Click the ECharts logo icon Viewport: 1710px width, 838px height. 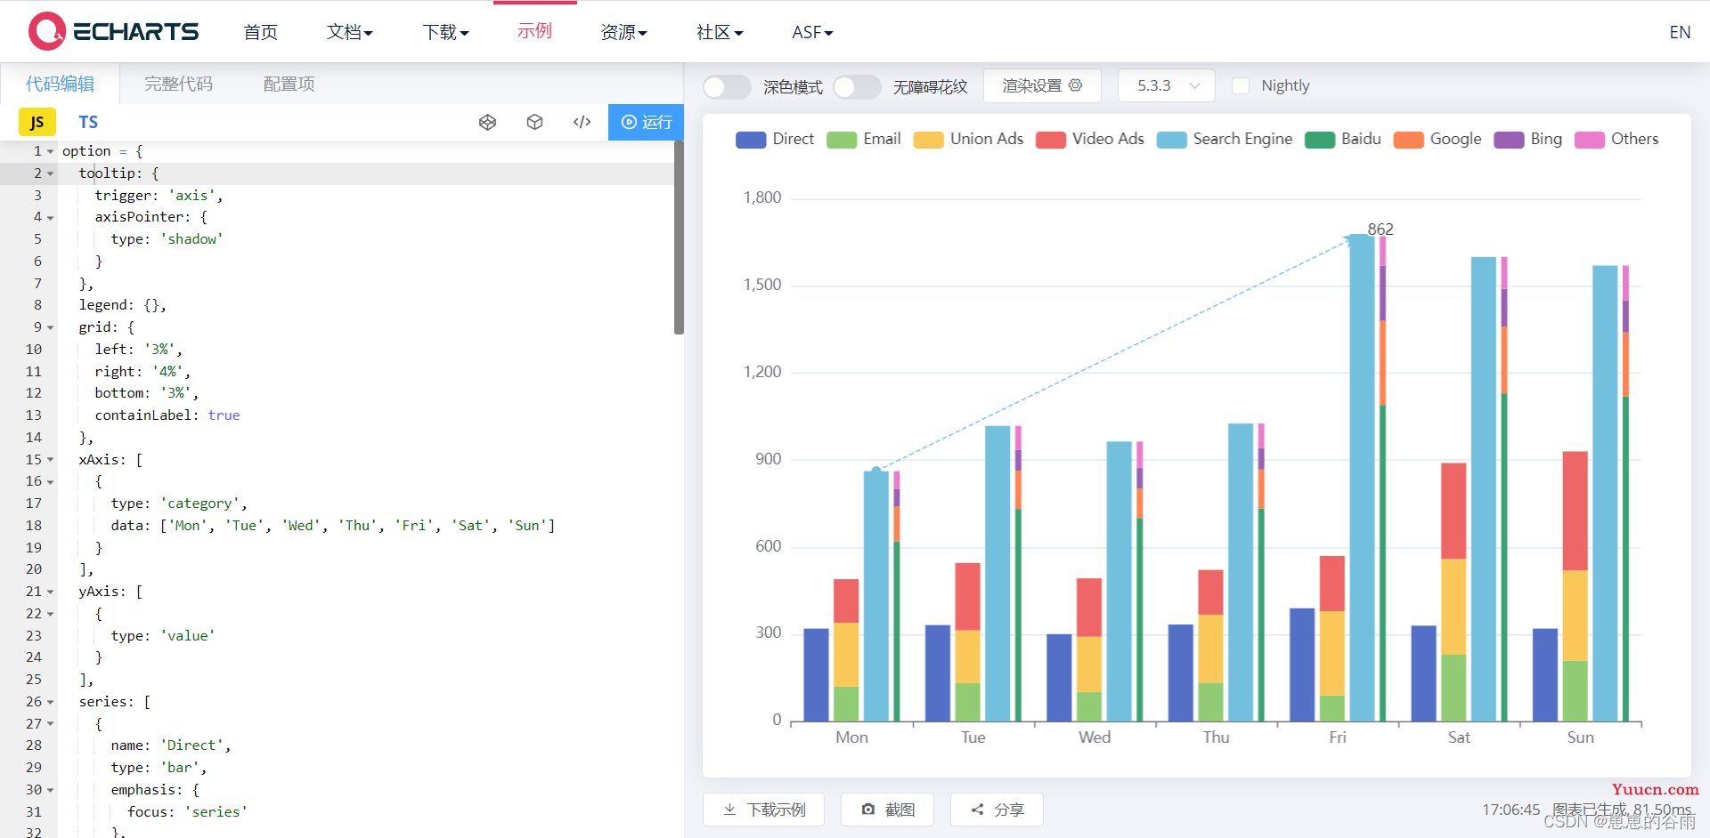46,31
